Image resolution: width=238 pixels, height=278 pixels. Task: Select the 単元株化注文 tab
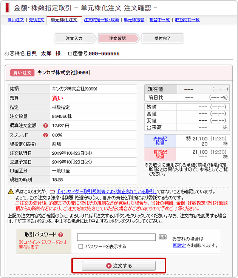tap(63, 20)
